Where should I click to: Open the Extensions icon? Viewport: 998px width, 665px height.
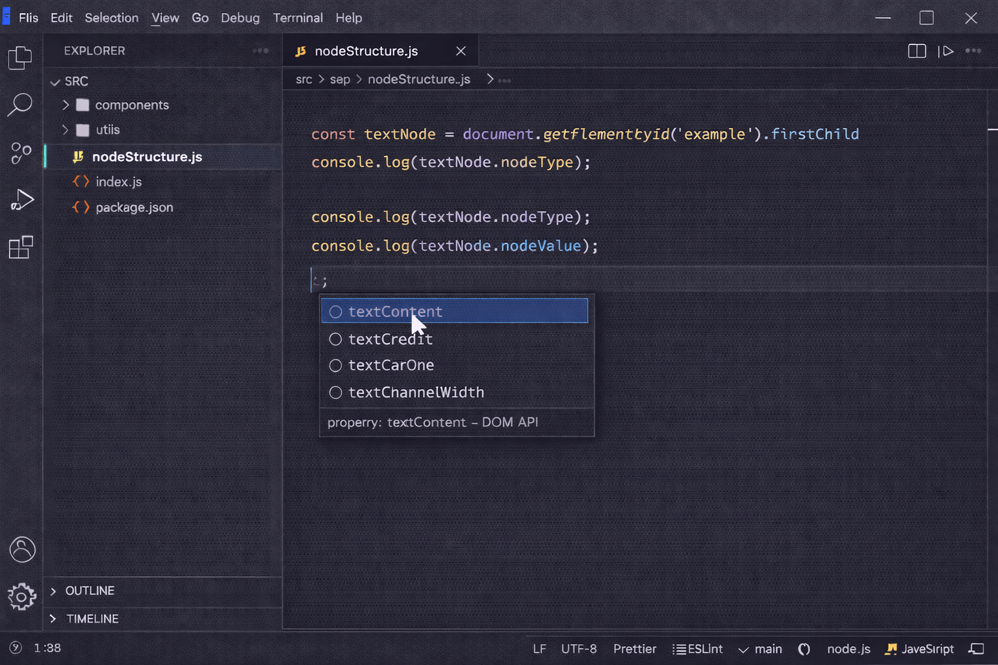coord(21,247)
